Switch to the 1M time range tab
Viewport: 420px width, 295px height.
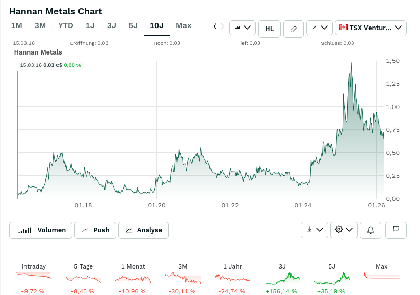17,25
